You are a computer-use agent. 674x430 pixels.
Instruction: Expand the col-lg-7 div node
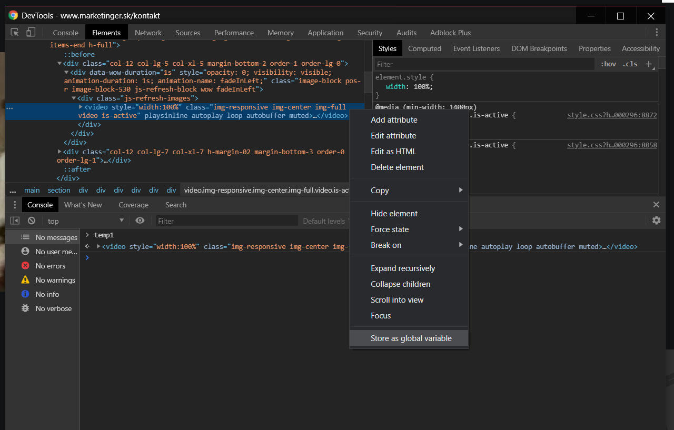[x=60, y=152]
